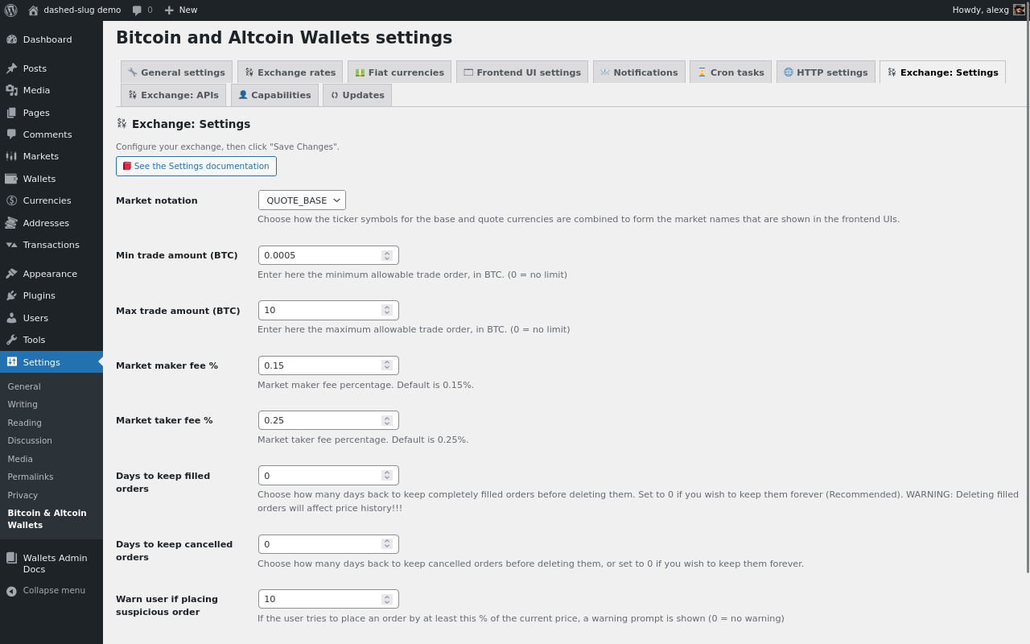Click the New menu in admin bar

click(181, 10)
